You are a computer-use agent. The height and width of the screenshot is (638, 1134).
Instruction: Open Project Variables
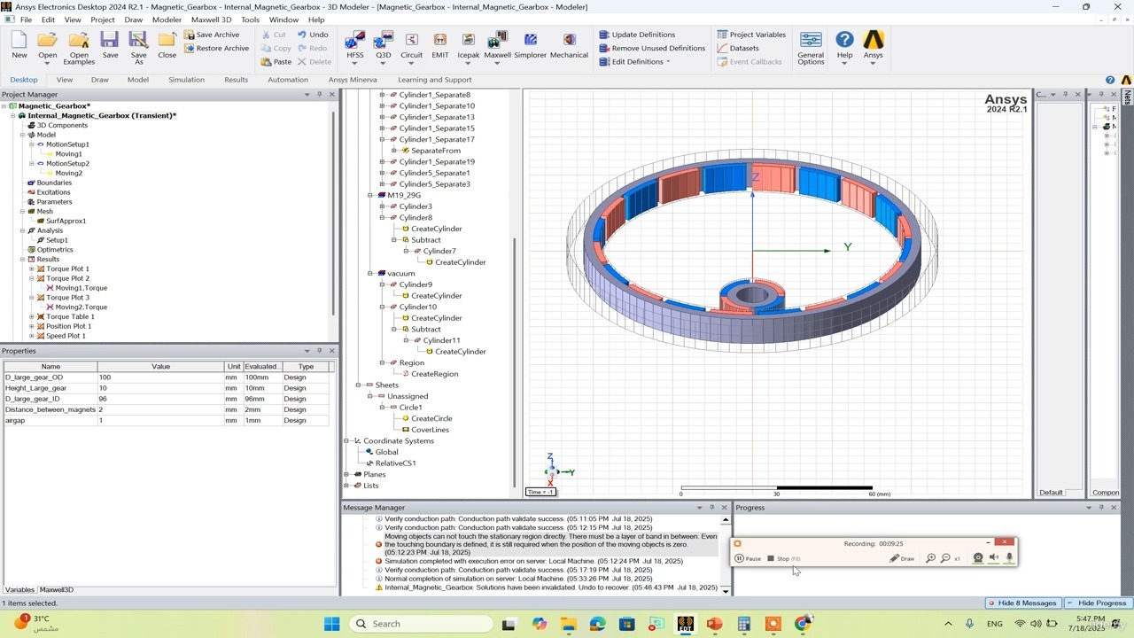coord(751,35)
